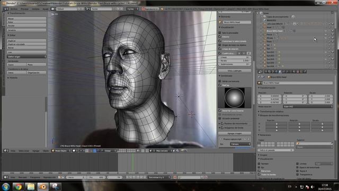339x191 pixels.
Task: Click the Mover button
Action: coord(26,19)
